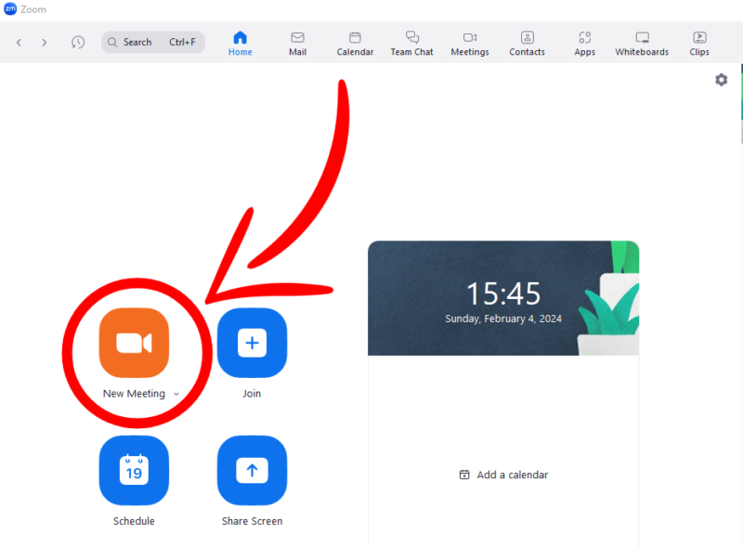The image size is (743, 547).
Task: Click the clock banner showing 15:45
Action: (x=502, y=298)
